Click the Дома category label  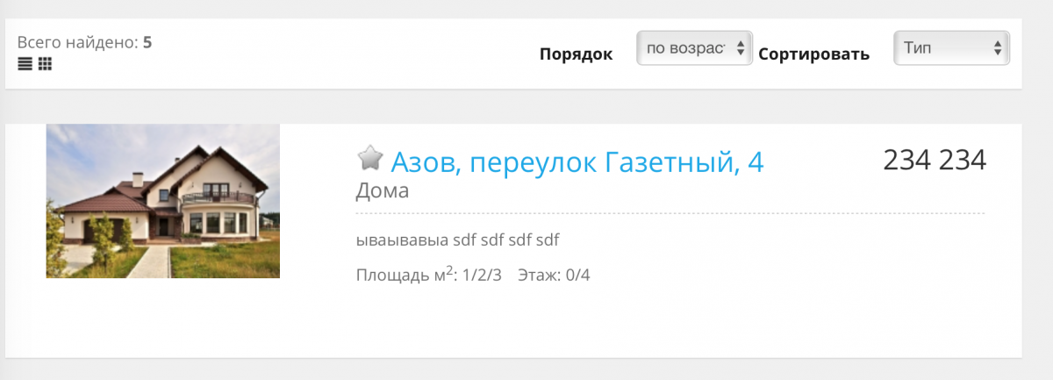pos(383,190)
